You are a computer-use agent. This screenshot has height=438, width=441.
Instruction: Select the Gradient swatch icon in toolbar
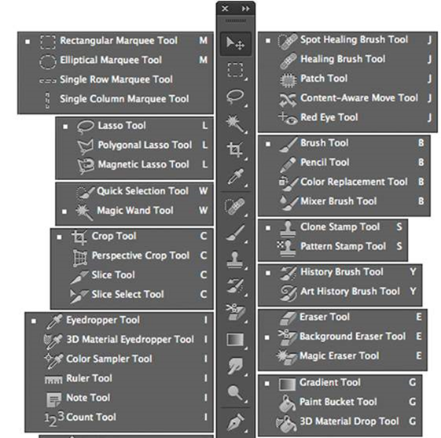coord(235,339)
